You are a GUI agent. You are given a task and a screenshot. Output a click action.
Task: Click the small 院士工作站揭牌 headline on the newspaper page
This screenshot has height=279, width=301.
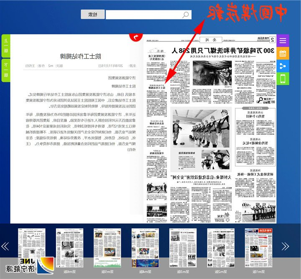click(157, 87)
